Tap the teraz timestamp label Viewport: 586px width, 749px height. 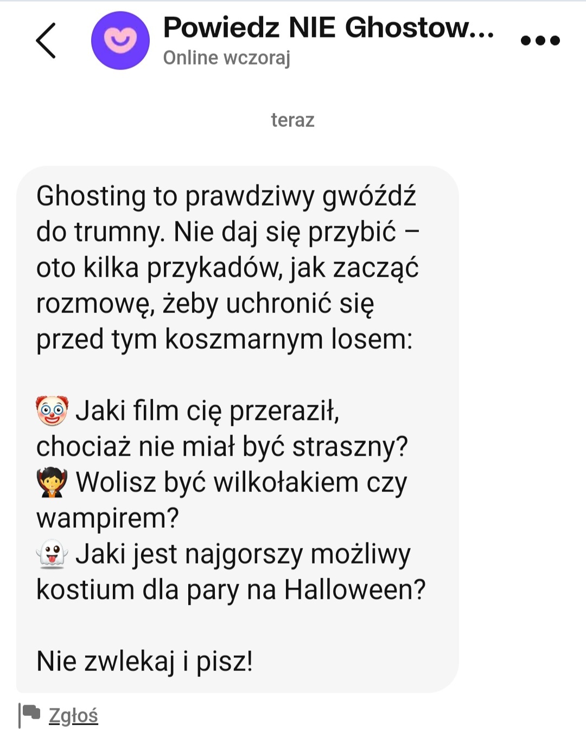(292, 120)
